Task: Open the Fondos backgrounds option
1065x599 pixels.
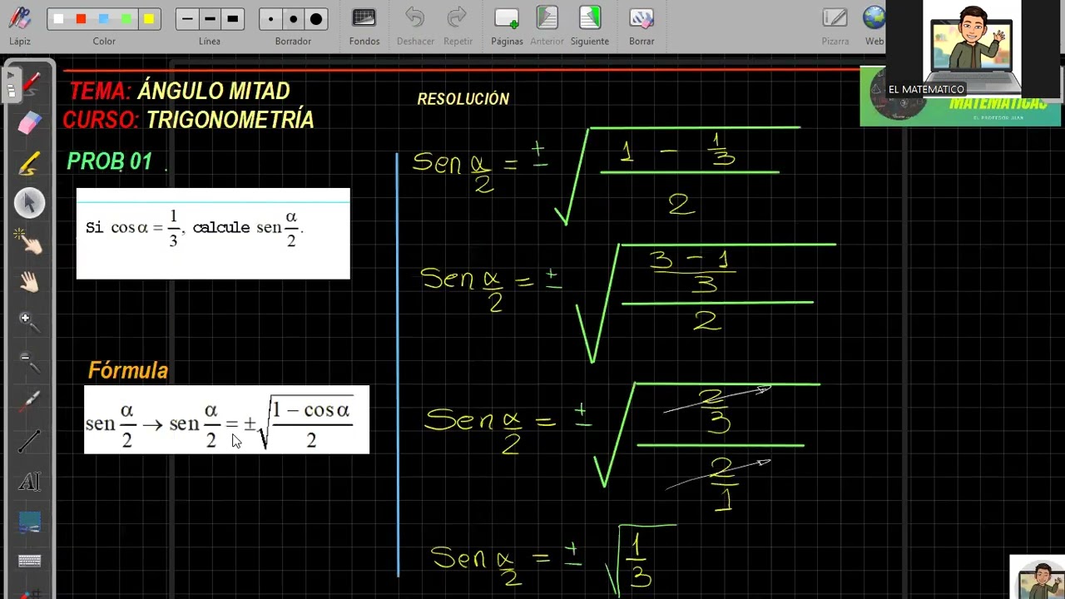Action: pyautogui.click(x=364, y=26)
